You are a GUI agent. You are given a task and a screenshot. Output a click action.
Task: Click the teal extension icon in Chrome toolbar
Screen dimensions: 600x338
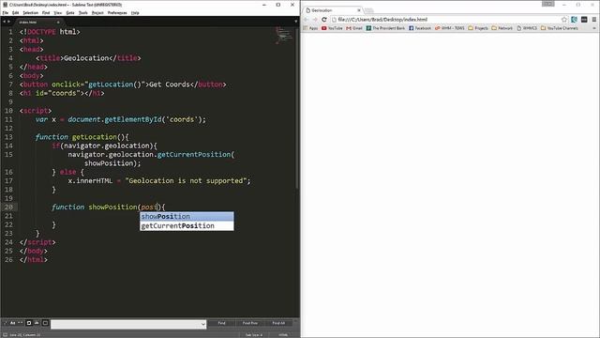pyautogui.click(x=574, y=20)
